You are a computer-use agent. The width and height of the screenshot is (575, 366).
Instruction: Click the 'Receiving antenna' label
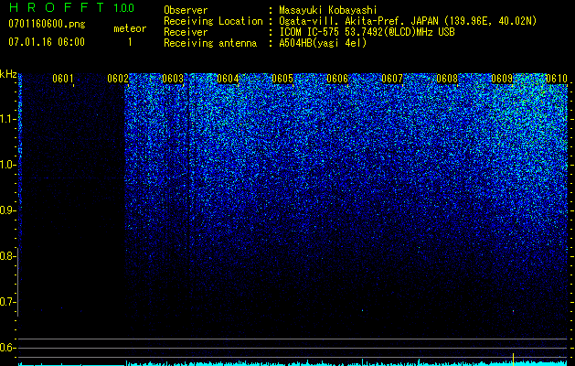210,43
